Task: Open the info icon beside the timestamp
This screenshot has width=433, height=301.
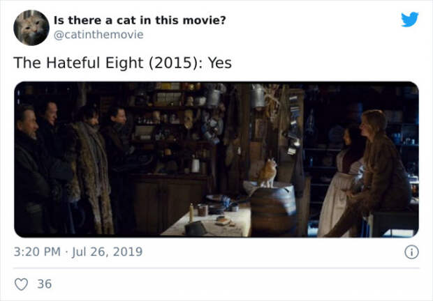Action: coord(411,252)
